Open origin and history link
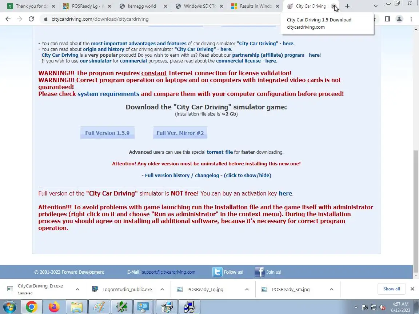The image size is (419, 314). point(103,49)
